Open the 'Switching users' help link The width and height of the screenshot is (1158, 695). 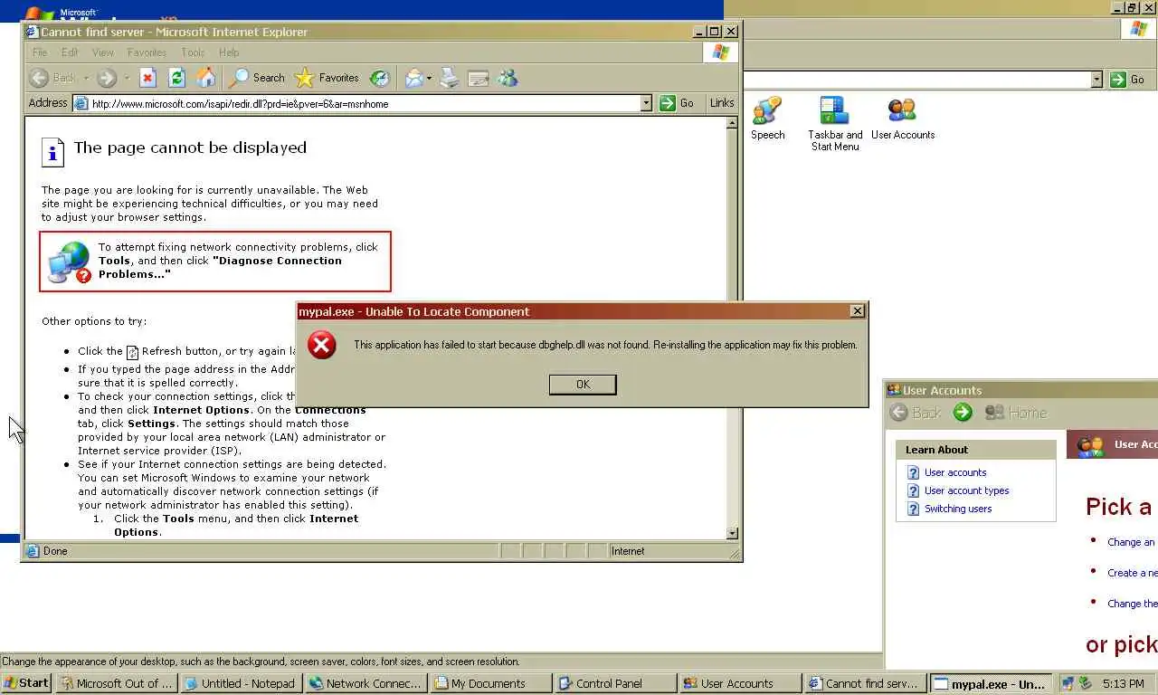pyautogui.click(x=958, y=509)
